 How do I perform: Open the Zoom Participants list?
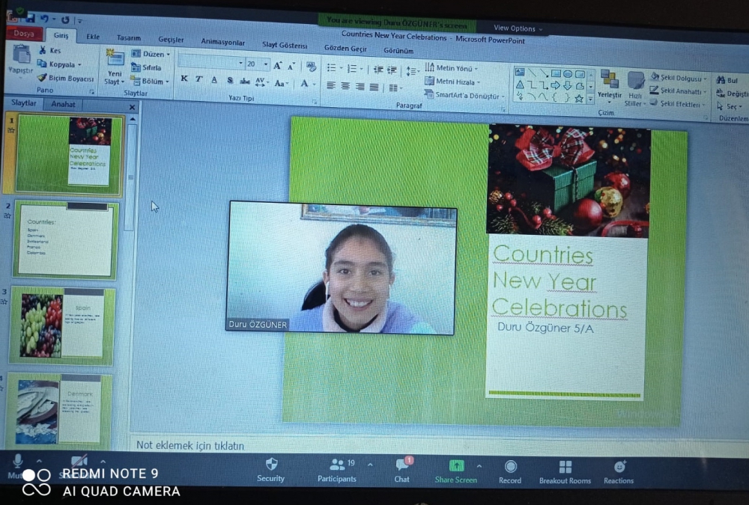pos(337,471)
